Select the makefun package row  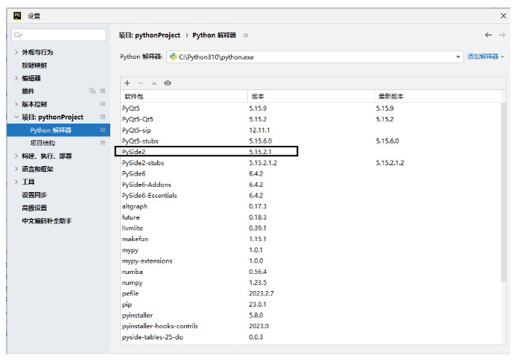pyautogui.click(x=311, y=239)
